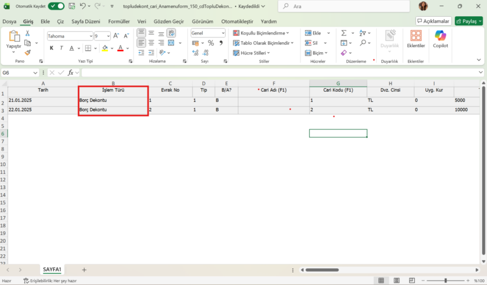The width and height of the screenshot is (487, 285).
Task: Apply bold with the K button
Action: click(x=51, y=48)
